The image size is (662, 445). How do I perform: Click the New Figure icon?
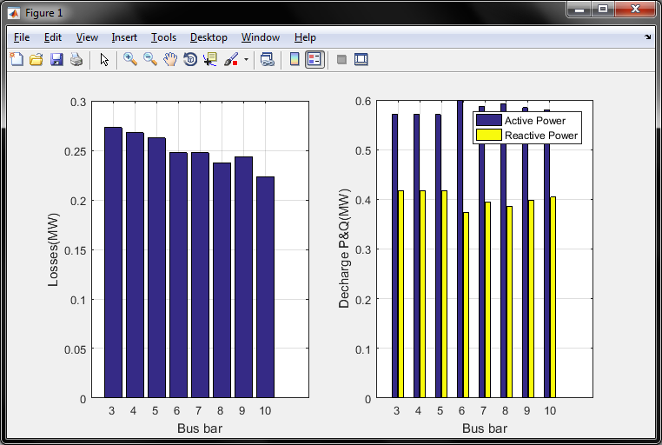[x=16, y=60]
